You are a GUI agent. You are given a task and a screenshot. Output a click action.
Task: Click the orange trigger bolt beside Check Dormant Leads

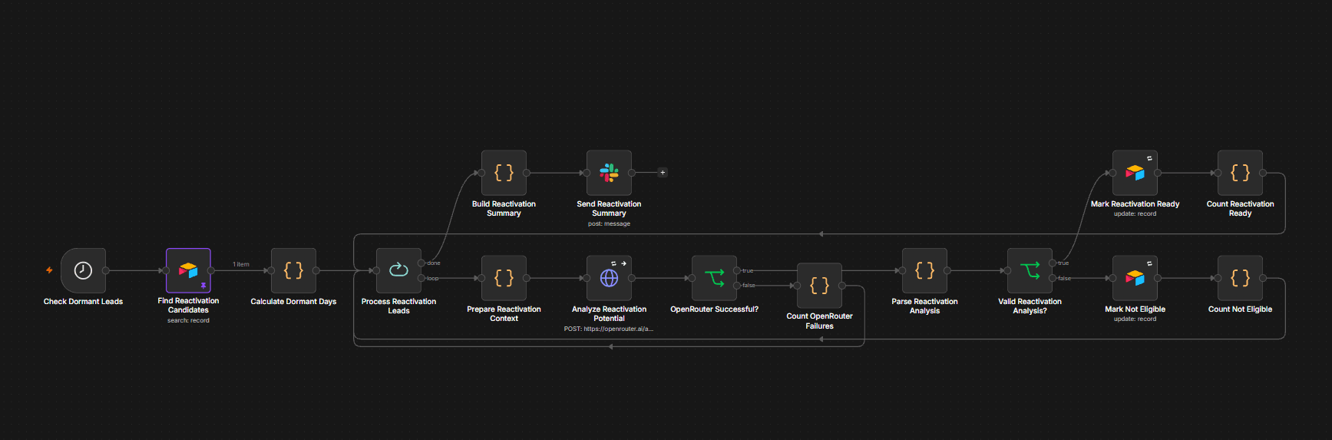coord(49,270)
